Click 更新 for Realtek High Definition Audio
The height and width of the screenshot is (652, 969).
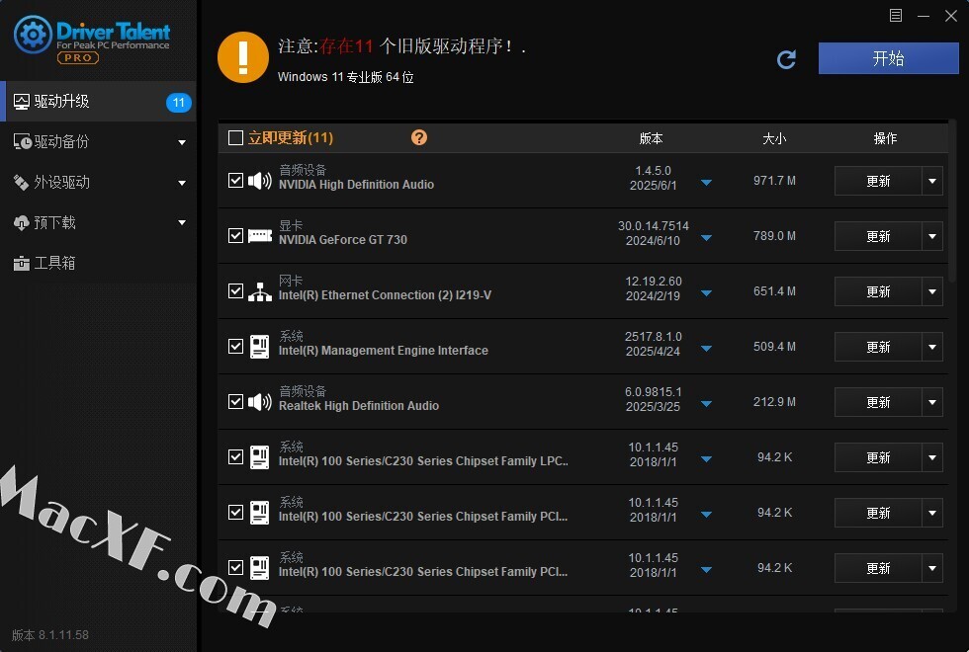pyautogui.click(x=878, y=402)
